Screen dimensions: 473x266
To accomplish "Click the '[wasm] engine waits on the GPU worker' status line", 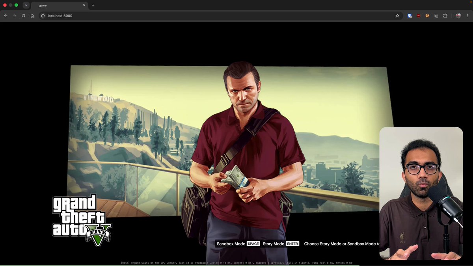I will click(236, 263).
